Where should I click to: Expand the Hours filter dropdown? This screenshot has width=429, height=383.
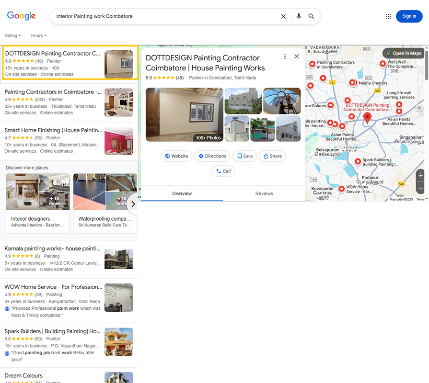(39, 36)
